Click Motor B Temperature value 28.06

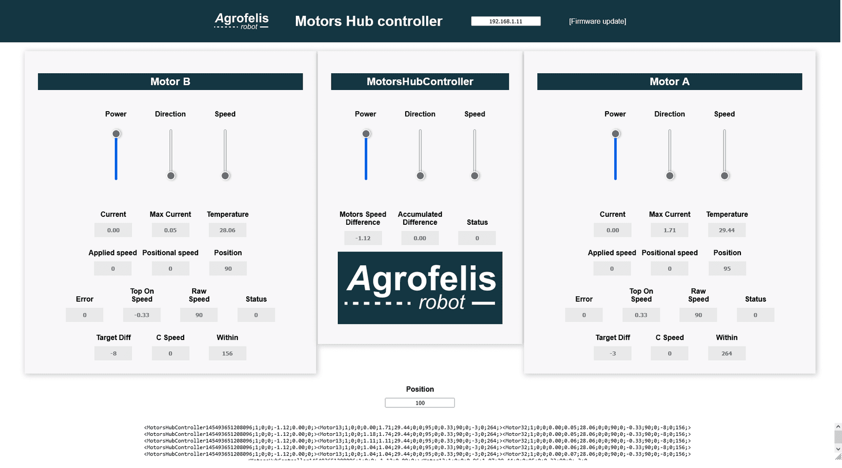click(x=227, y=230)
